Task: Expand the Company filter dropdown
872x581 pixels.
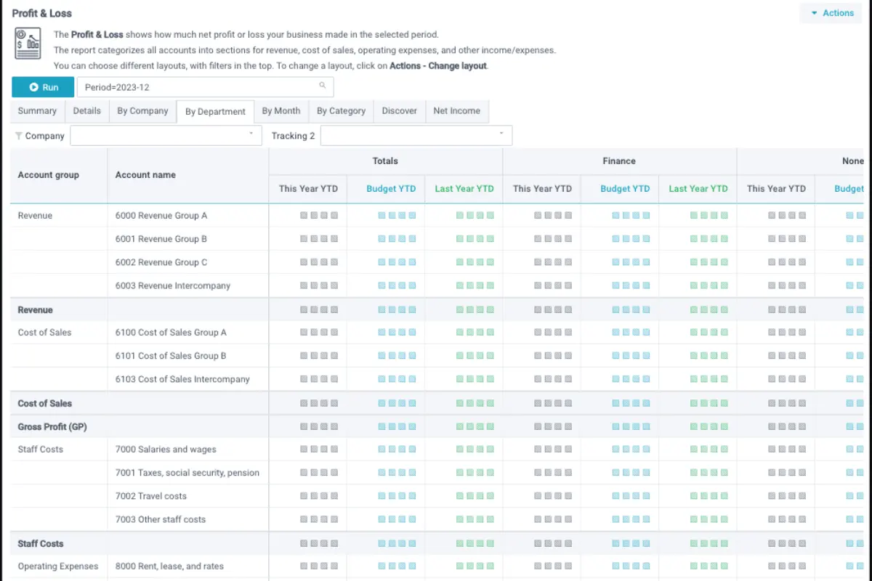Action: pos(166,136)
